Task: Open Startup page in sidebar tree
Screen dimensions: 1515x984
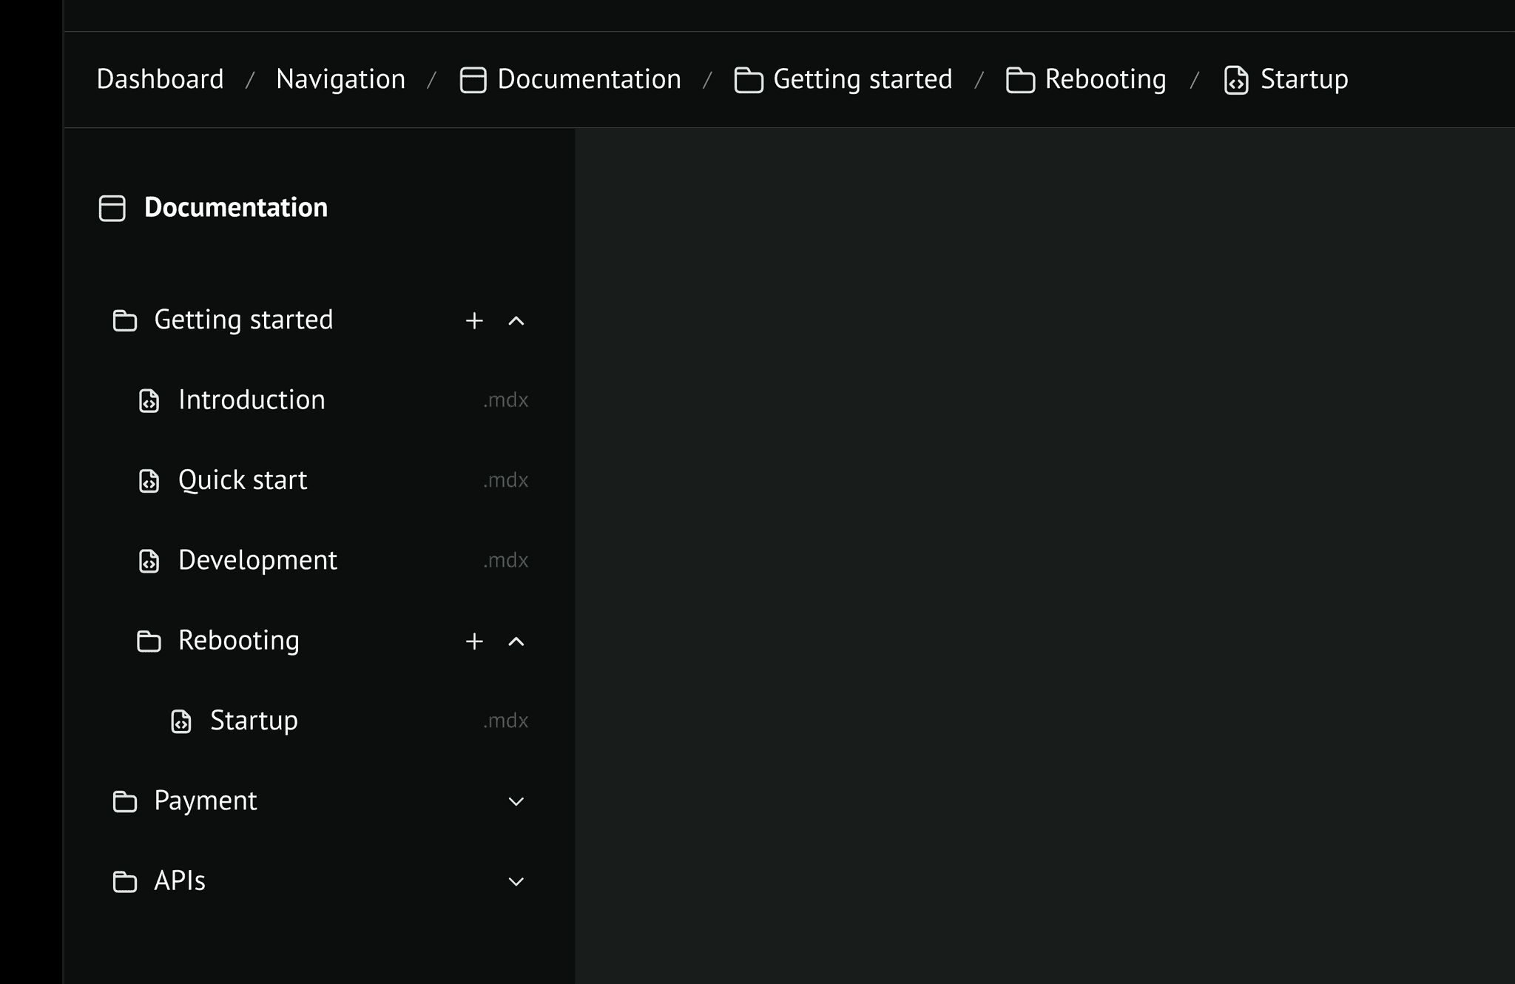Action: coord(254,721)
